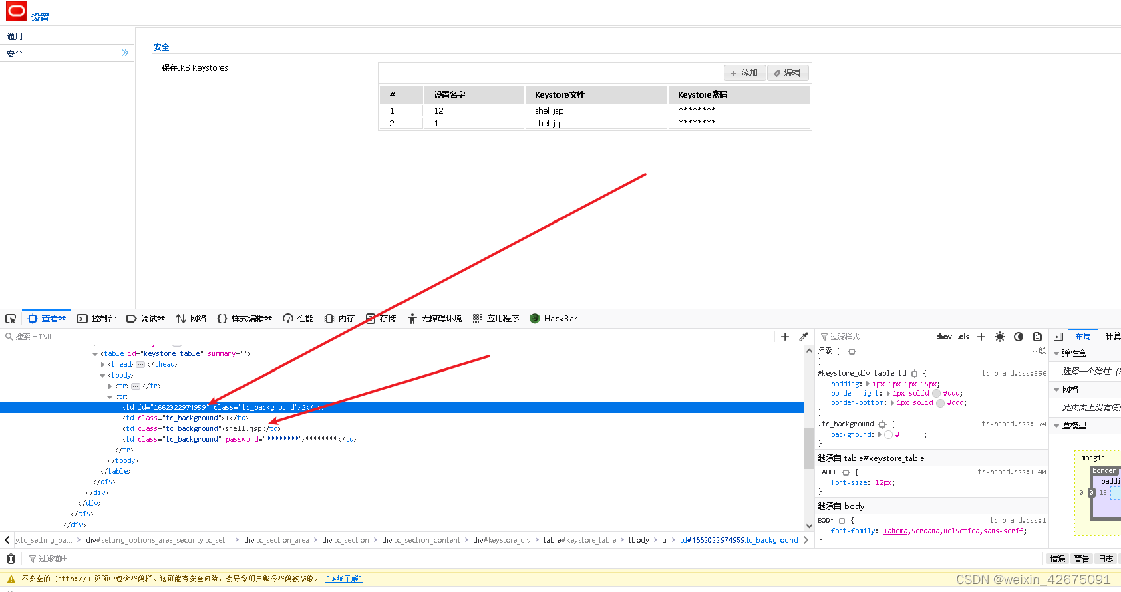
Task: Open the background #ffffff color swatch
Action: pyautogui.click(x=888, y=435)
